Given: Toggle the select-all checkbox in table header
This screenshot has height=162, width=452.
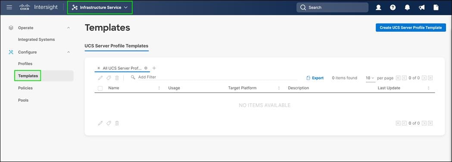Looking at the screenshot, I should pyautogui.click(x=100, y=88).
